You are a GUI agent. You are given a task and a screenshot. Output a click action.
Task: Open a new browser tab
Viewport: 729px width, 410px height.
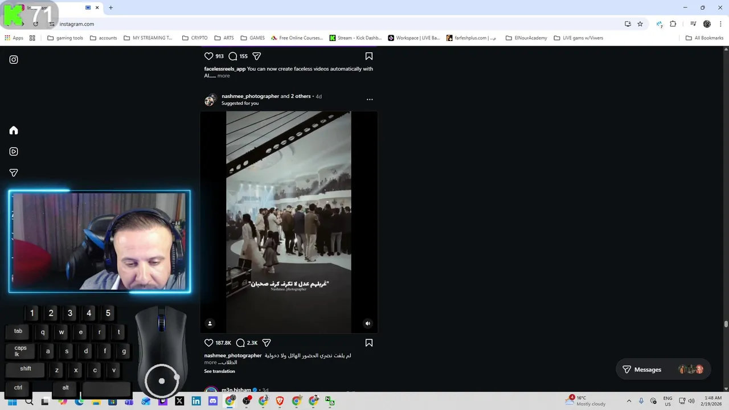point(110,7)
